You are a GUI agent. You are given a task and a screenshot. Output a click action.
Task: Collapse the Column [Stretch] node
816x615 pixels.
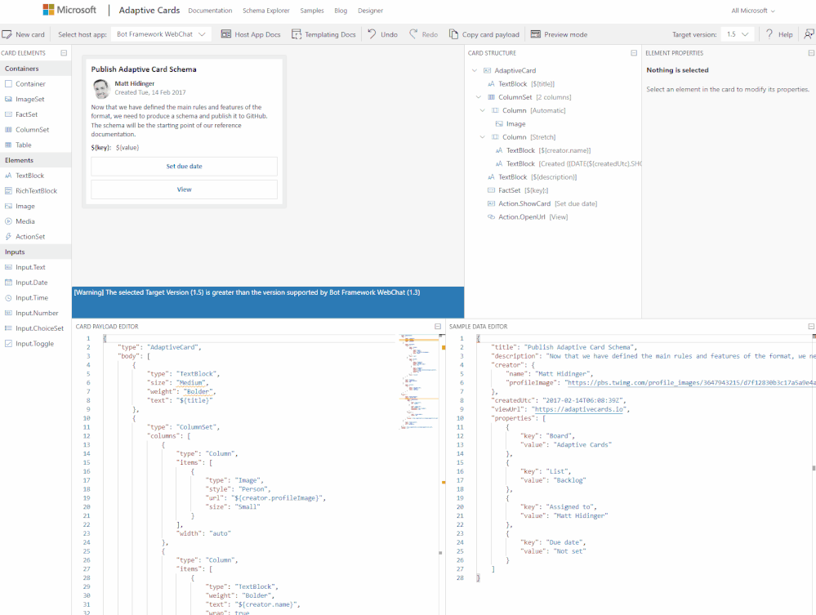(482, 137)
